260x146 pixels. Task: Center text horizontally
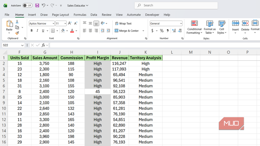[90, 31]
